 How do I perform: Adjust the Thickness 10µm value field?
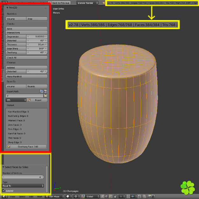[x=37, y=45]
